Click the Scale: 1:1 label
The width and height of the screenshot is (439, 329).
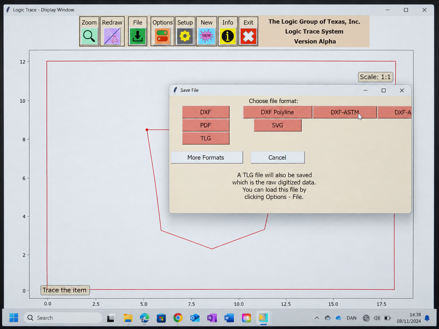click(x=375, y=77)
